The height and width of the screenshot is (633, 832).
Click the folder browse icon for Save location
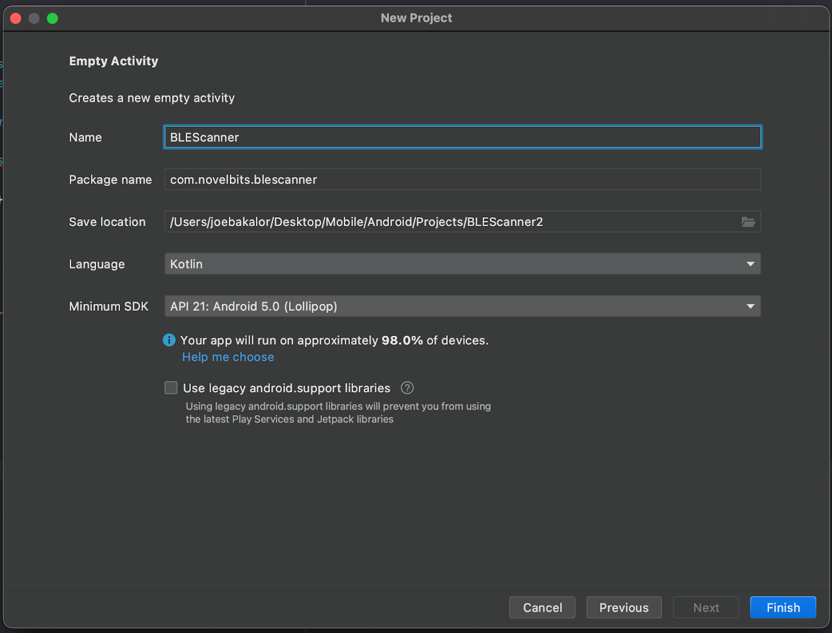pos(748,222)
